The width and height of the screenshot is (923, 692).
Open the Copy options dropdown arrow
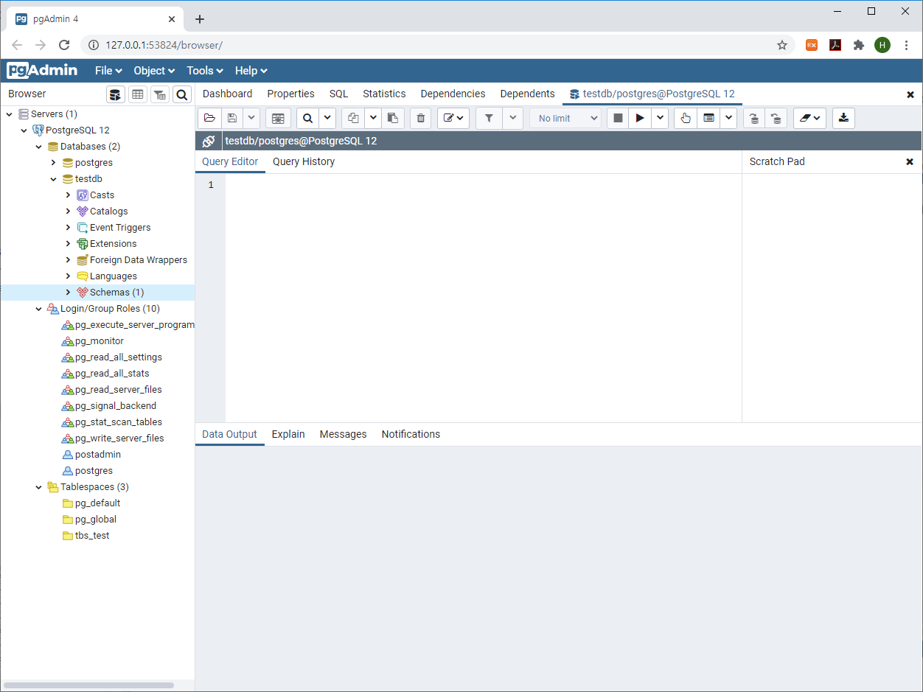point(373,118)
